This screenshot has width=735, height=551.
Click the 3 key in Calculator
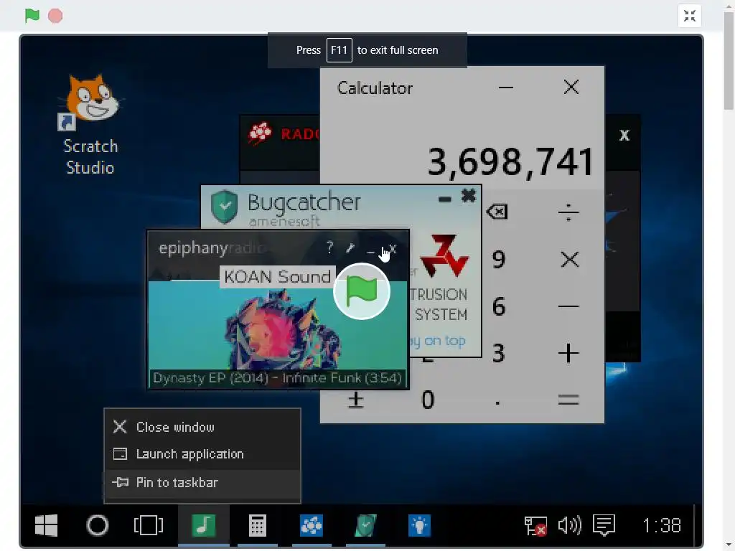tap(499, 353)
